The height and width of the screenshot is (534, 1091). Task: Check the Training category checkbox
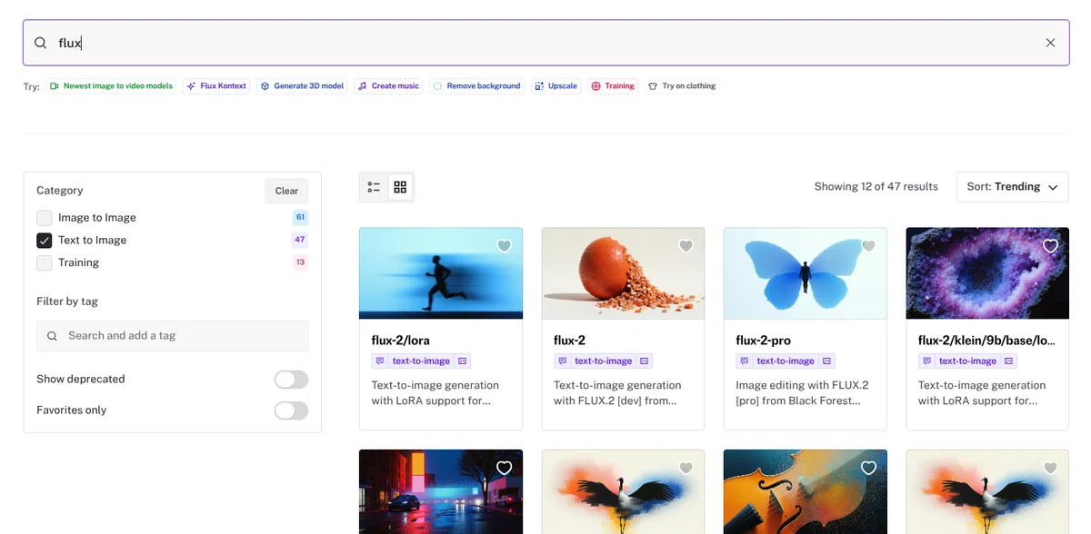[x=45, y=263]
